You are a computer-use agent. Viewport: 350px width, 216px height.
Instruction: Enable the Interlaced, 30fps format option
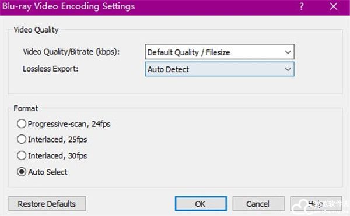click(x=22, y=155)
